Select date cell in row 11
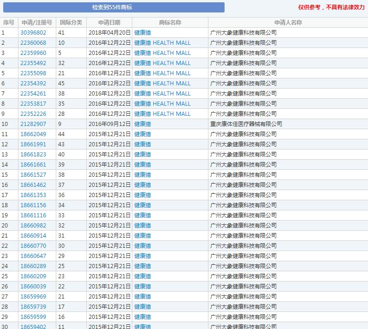The image size is (368, 329). pos(109,134)
